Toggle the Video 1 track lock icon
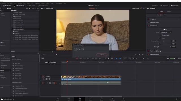This screenshot has width=181, height=101. point(44,79)
